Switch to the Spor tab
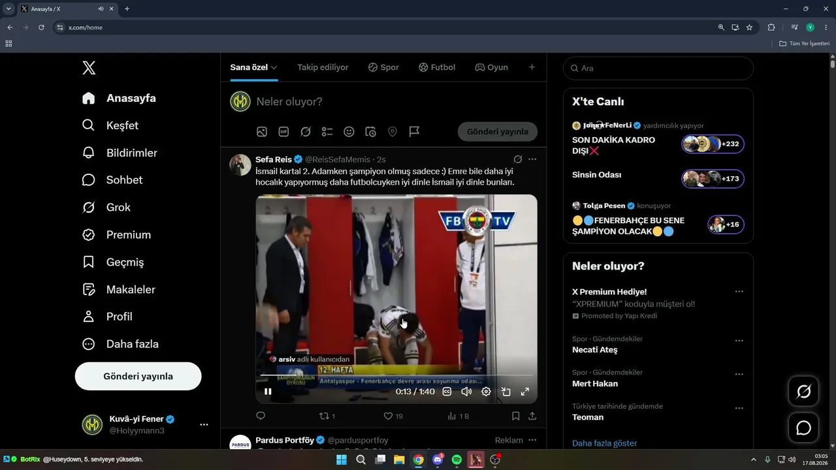Screen dimensions: 836x470 click(x=383, y=67)
